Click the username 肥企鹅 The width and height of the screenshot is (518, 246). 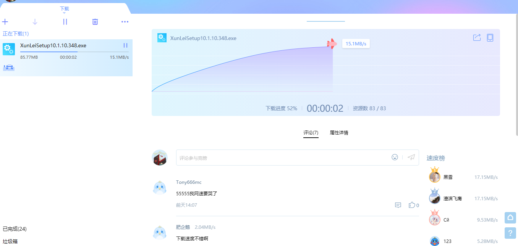point(183,227)
